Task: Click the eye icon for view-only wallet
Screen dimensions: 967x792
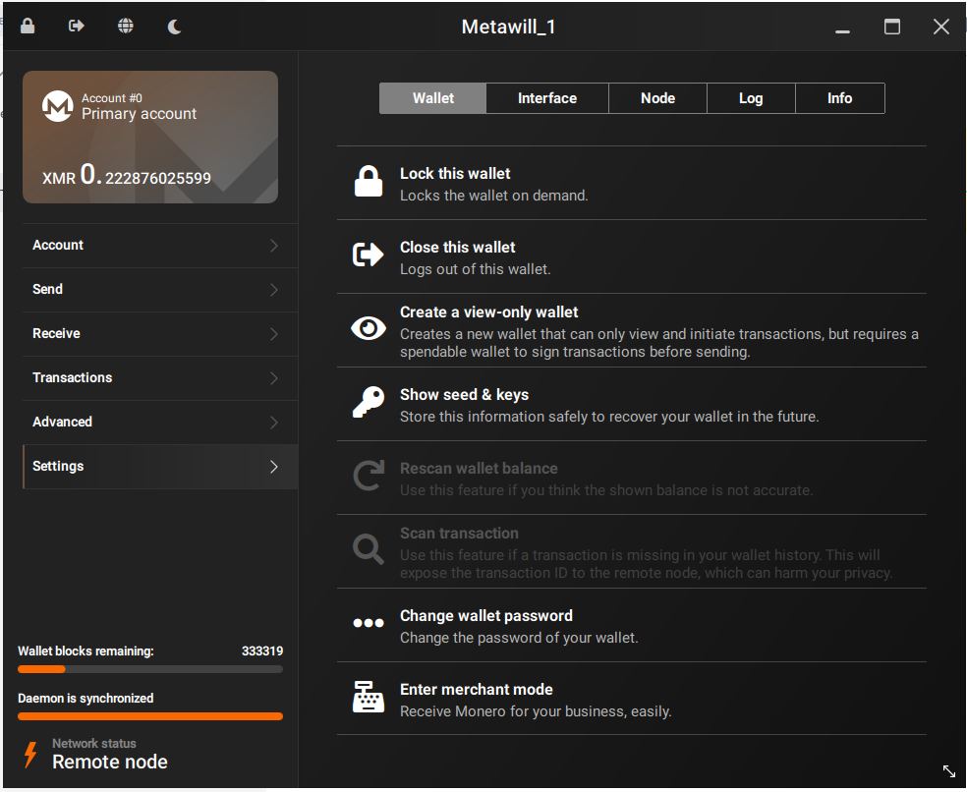Action: [x=369, y=329]
